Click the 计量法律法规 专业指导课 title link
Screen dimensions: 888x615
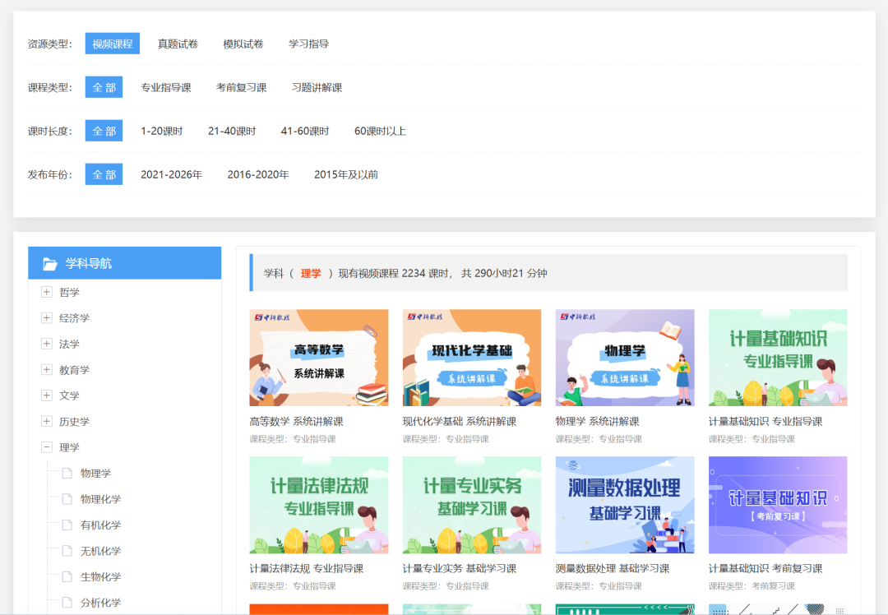point(307,569)
